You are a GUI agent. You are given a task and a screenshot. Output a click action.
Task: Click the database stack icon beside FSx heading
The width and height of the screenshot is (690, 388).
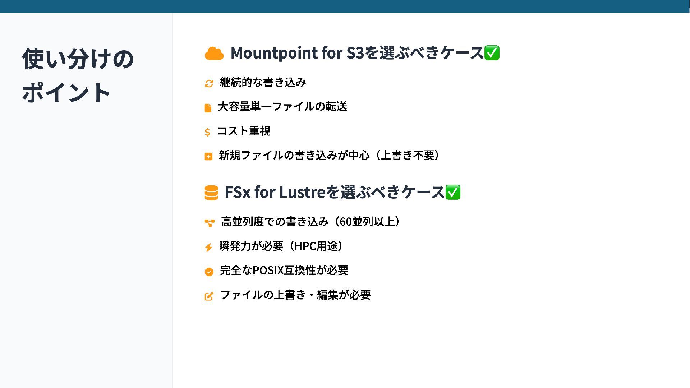(x=211, y=193)
